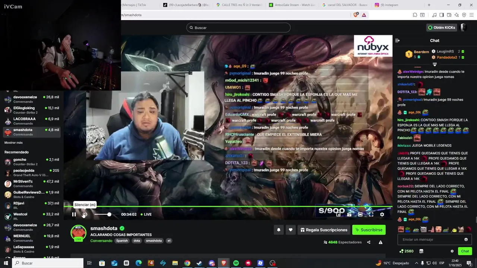Click the dota tag
477x268 pixels.
coord(137,241)
